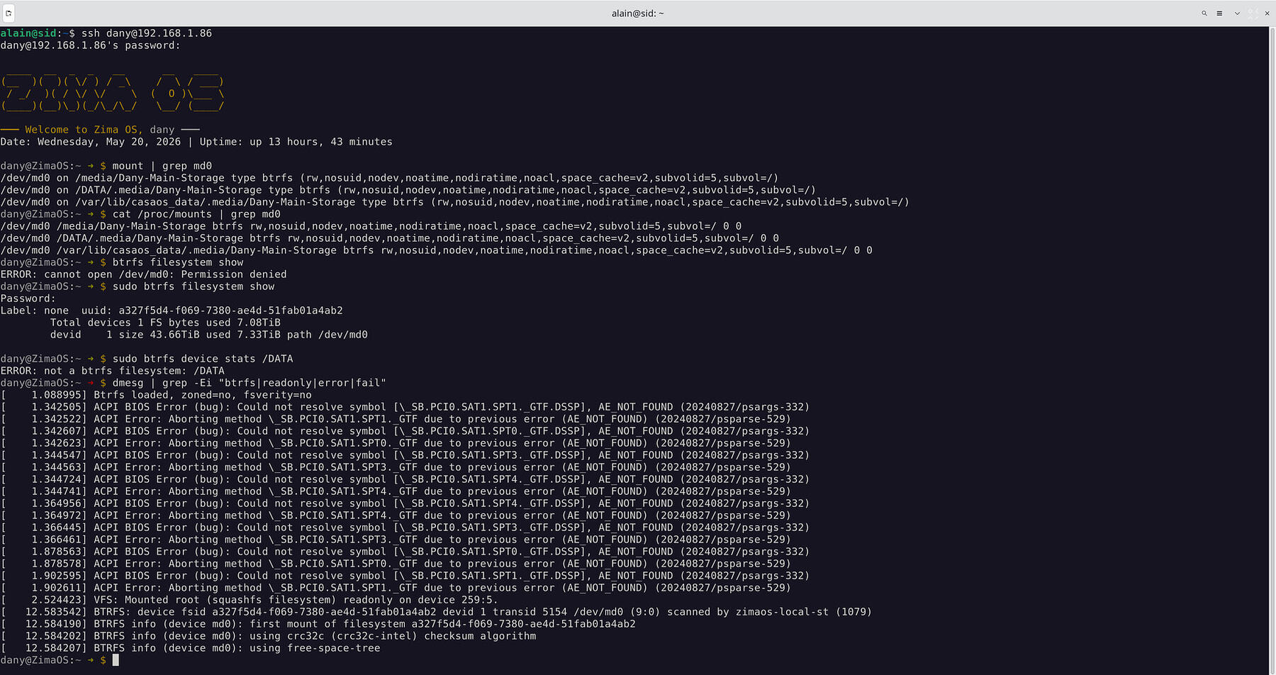Click the uuid "a327f5d4-f069-7380-ae4d-51fab01a4ab2" in the Label line
The height and width of the screenshot is (675, 1276).
pos(230,311)
